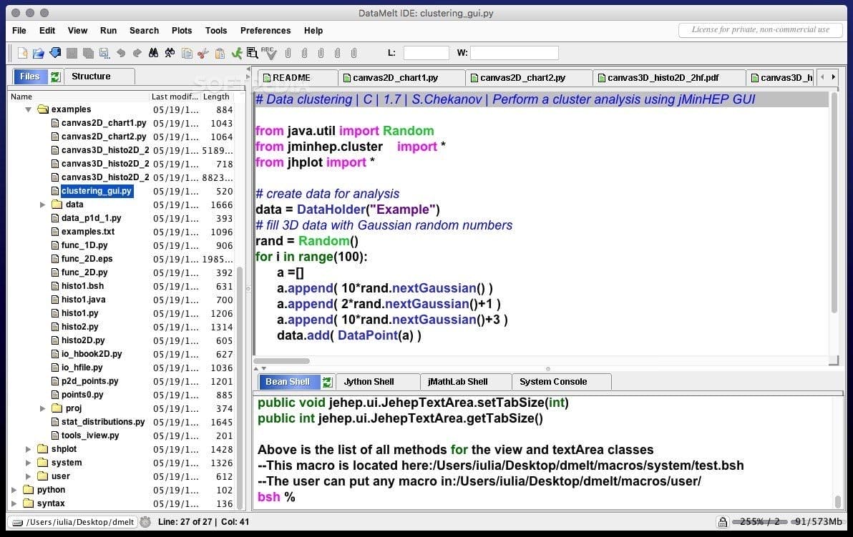Switch to the Jython Shell tab

(x=369, y=382)
